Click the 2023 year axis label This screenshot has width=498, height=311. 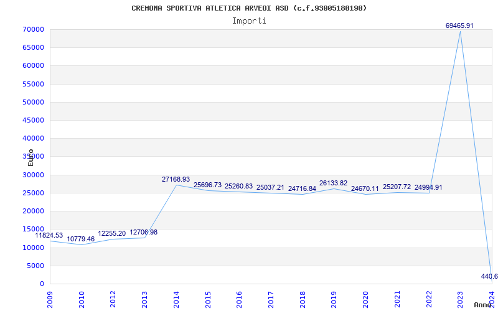point(460,299)
